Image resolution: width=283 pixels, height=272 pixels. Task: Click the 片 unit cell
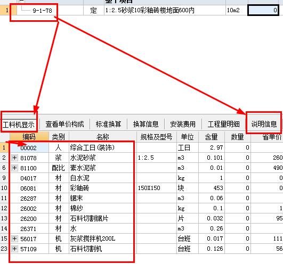click(188, 218)
